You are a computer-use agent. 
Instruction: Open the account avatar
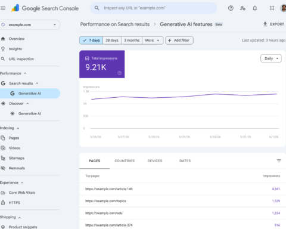pyautogui.click(x=283, y=8)
